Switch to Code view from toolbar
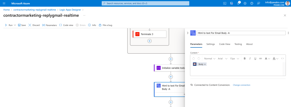The width and height of the screenshot is (291, 107). tap(66, 25)
